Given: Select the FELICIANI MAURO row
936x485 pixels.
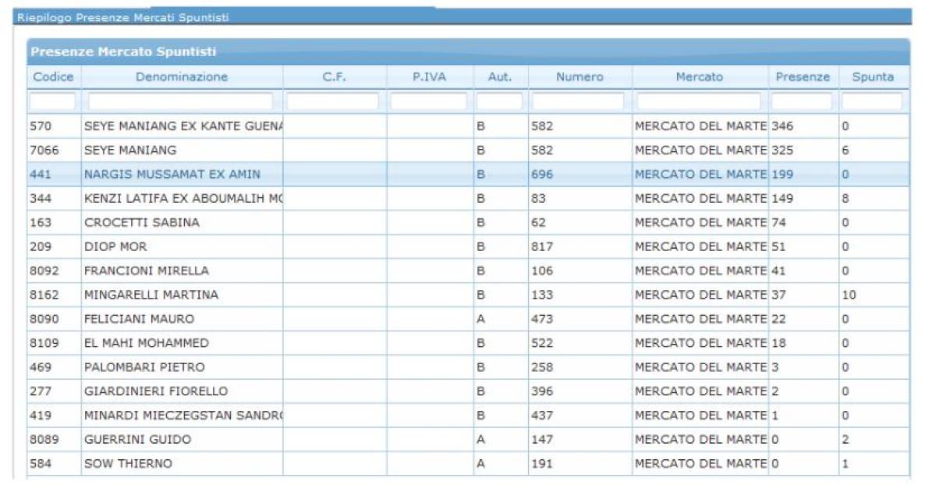Looking at the screenshot, I should 139,319.
